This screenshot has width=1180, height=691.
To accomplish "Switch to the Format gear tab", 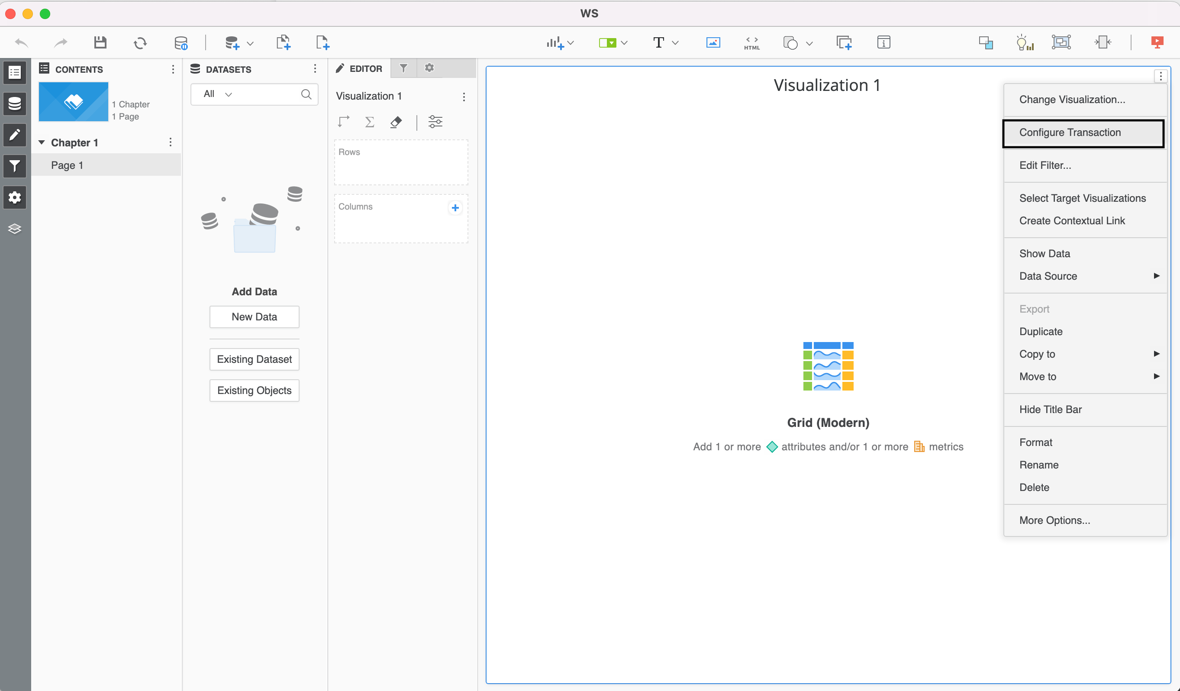I will point(429,68).
